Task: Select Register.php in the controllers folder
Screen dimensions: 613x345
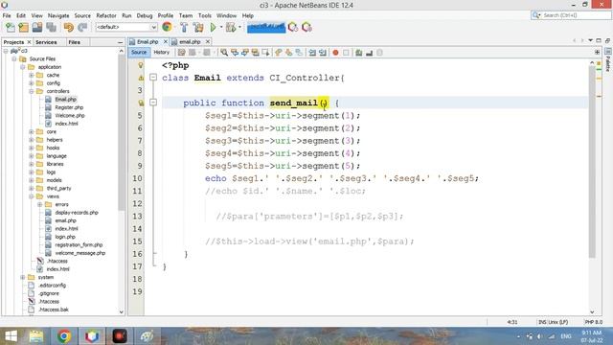Action: [x=69, y=107]
